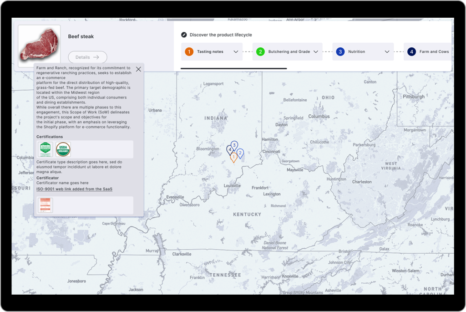Click the KENTUCKY state label
466x312 pixels.
point(247,214)
